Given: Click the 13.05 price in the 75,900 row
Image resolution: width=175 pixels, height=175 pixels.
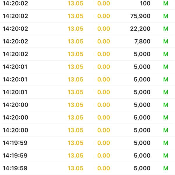Looking at the screenshot, I should pyautogui.click(x=76, y=16).
